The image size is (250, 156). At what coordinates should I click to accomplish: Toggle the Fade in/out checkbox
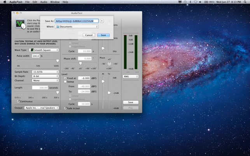coord(65,108)
